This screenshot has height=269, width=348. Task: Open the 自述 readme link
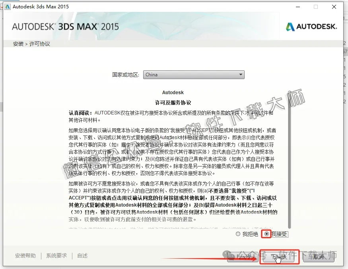(82, 255)
